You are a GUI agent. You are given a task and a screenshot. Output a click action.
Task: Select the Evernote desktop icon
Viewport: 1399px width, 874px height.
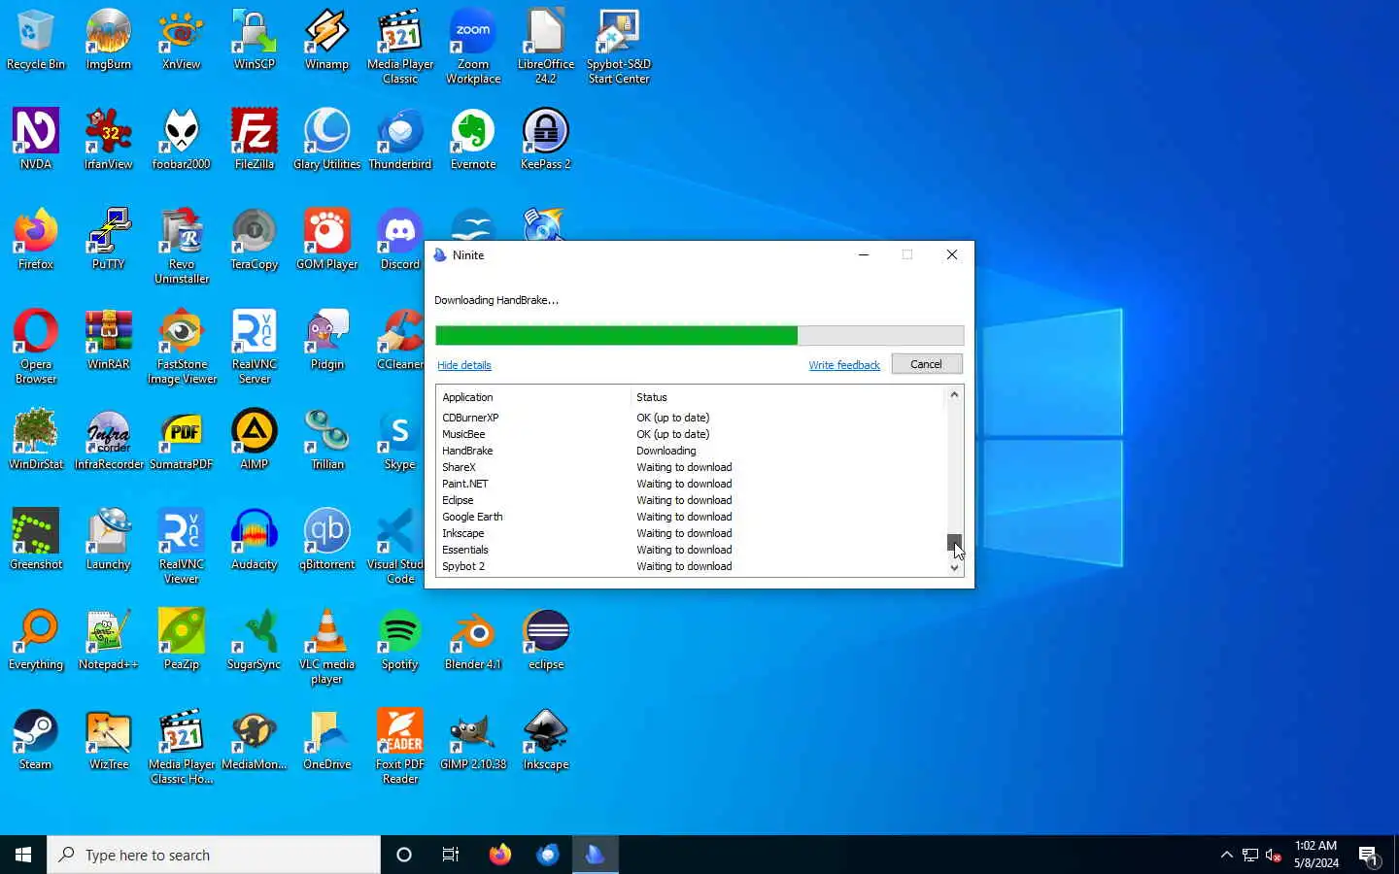coord(473,139)
